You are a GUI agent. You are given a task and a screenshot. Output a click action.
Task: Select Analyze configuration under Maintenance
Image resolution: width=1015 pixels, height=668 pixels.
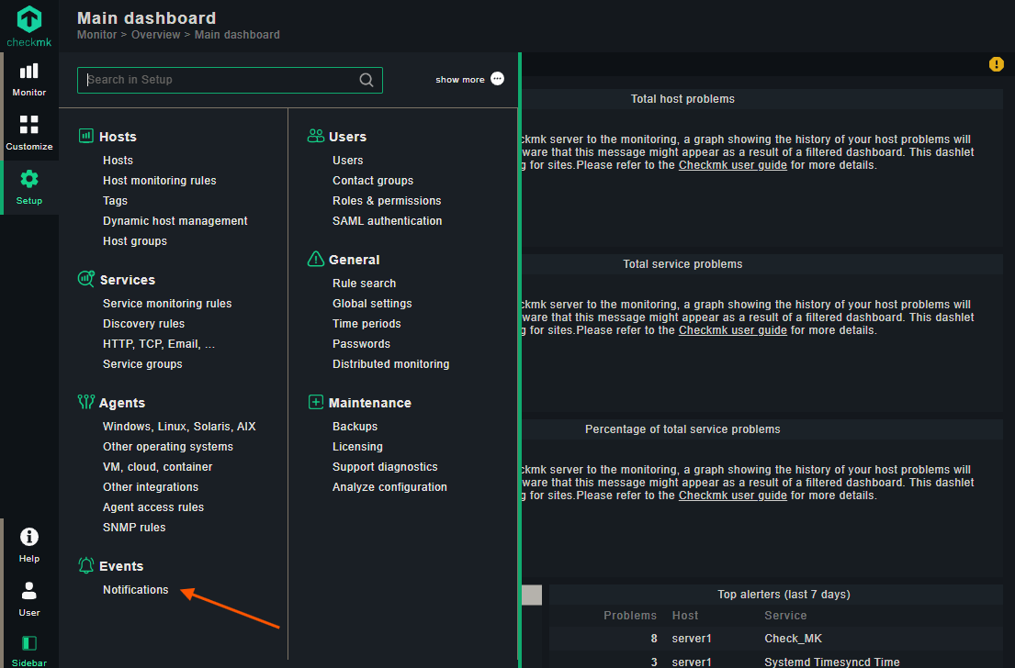point(389,487)
